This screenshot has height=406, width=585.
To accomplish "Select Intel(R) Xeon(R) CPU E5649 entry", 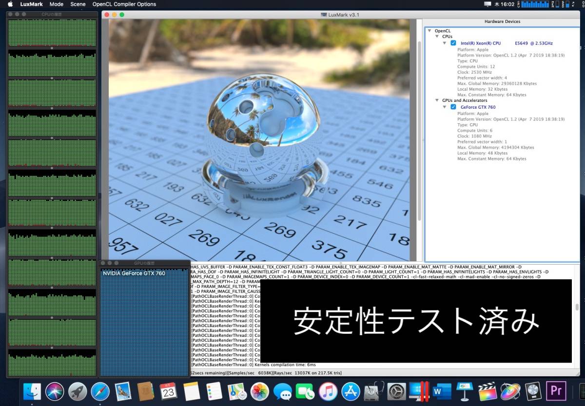I will tap(507, 43).
